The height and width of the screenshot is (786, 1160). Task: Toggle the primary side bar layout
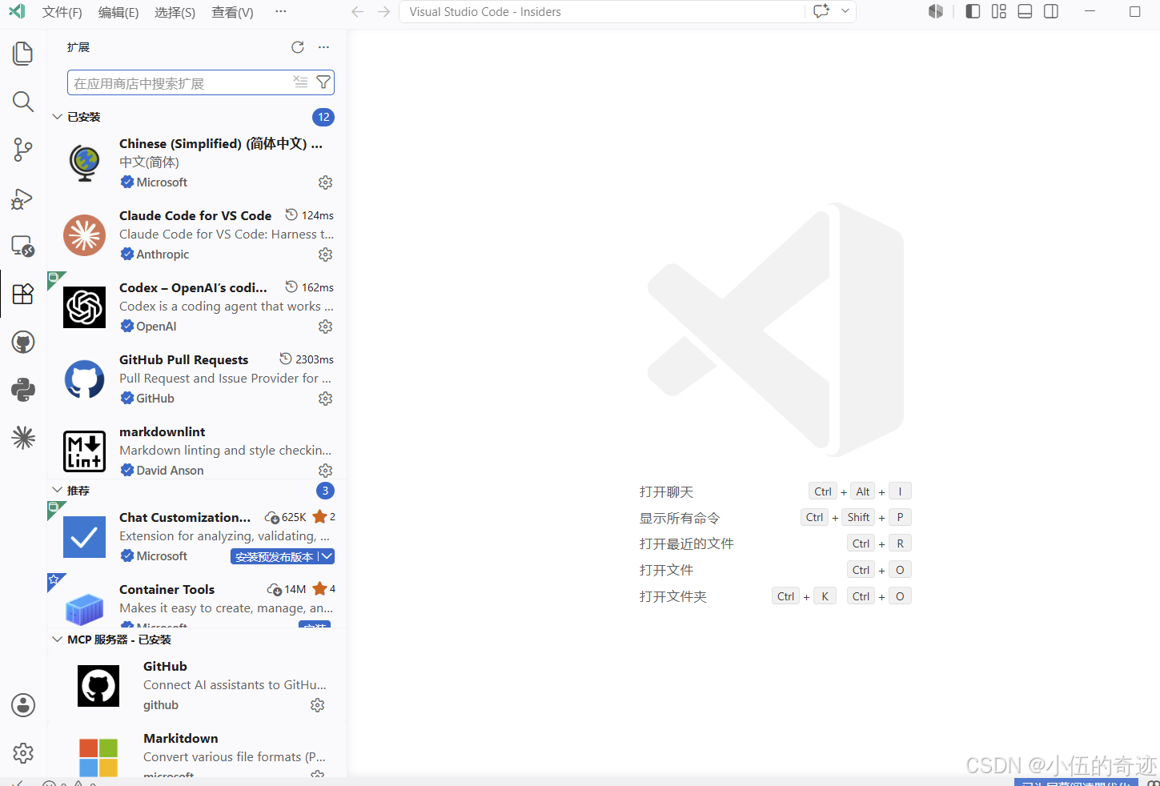click(973, 11)
